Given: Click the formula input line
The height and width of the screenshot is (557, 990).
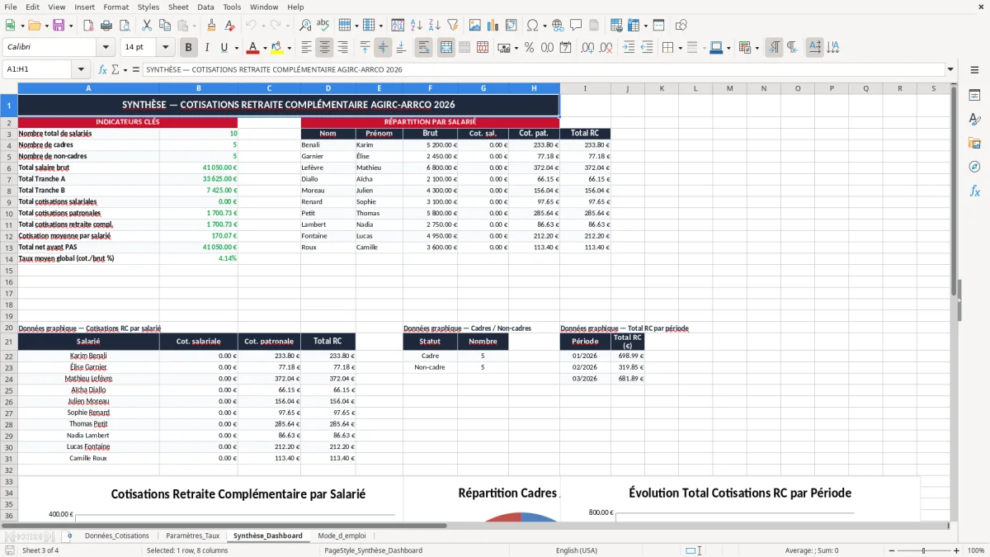Looking at the screenshot, I should pos(543,69).
